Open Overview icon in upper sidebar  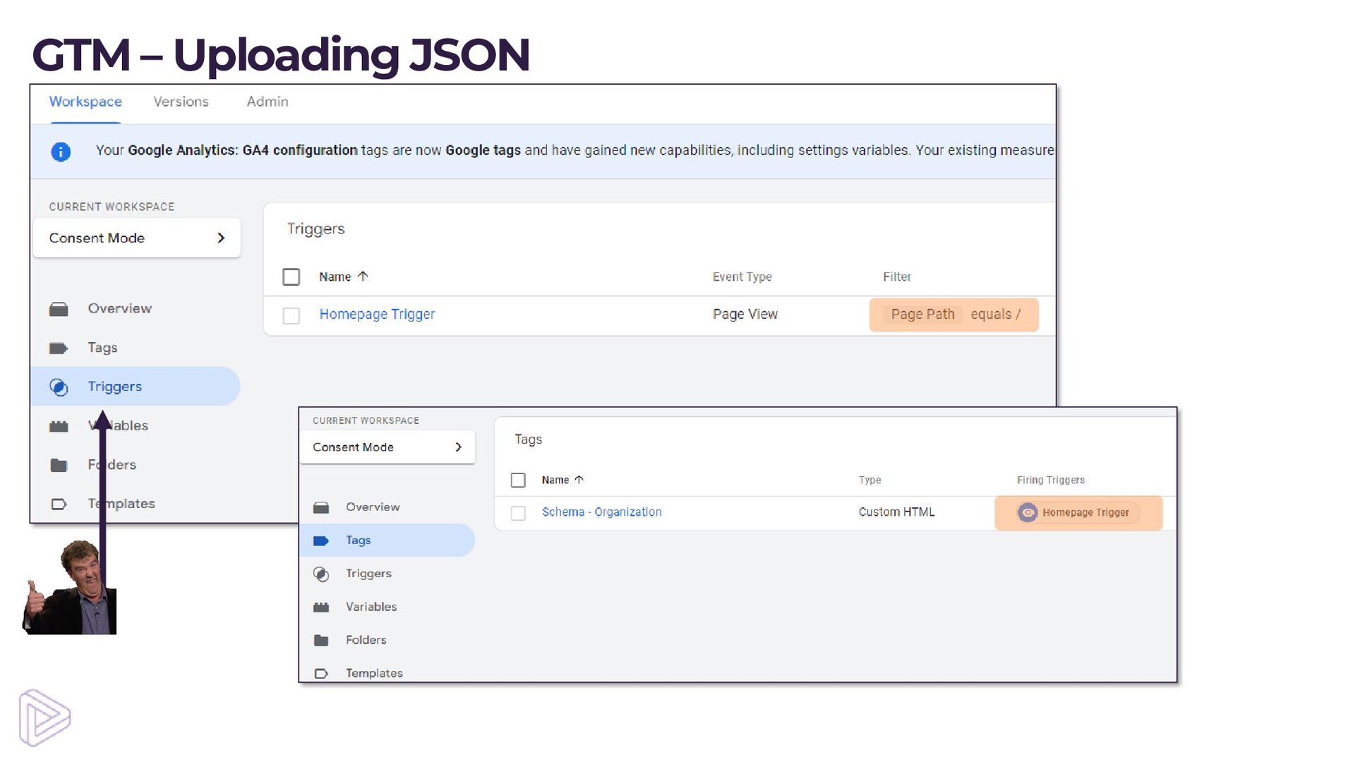pos(59,309)
